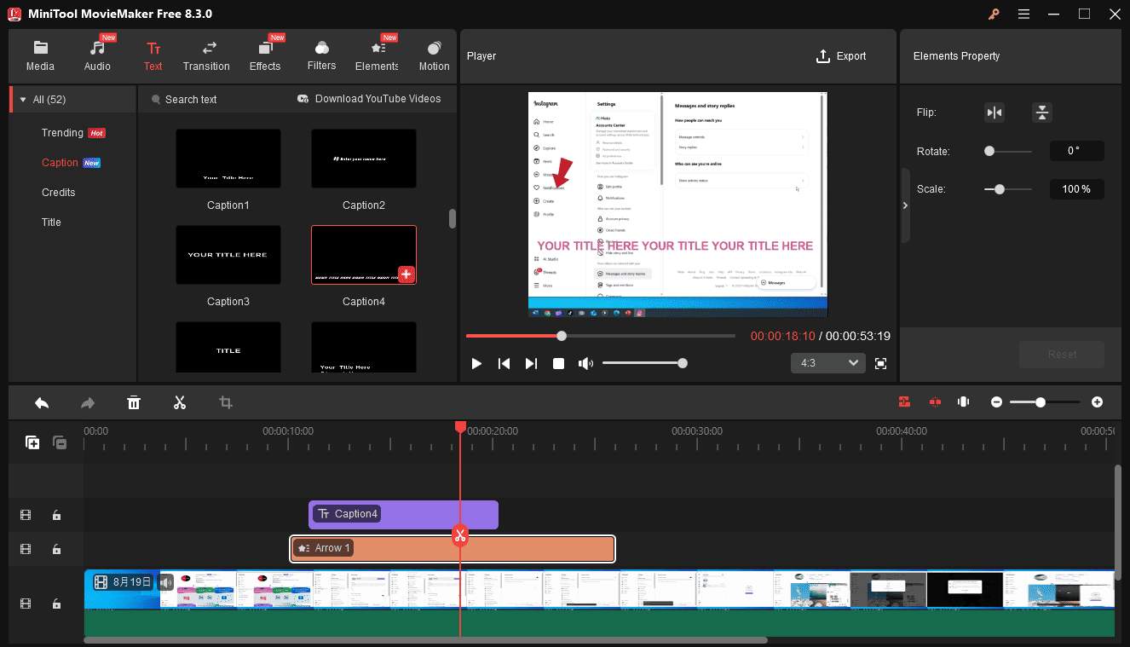Image resolution: width=1130 pixels, height=647 pixels.
Task: Open the Audio tab
Action: click(x=97, y=56)
